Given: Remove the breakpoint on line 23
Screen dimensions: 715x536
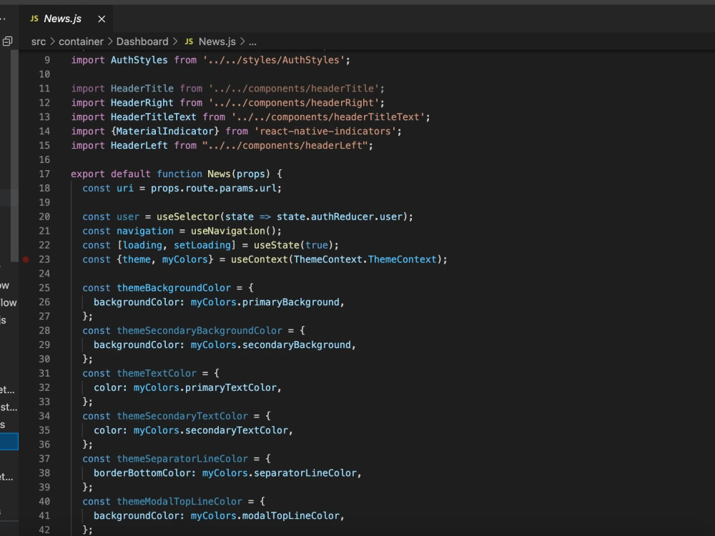Looking at the screenshot, I should (26, 259).
